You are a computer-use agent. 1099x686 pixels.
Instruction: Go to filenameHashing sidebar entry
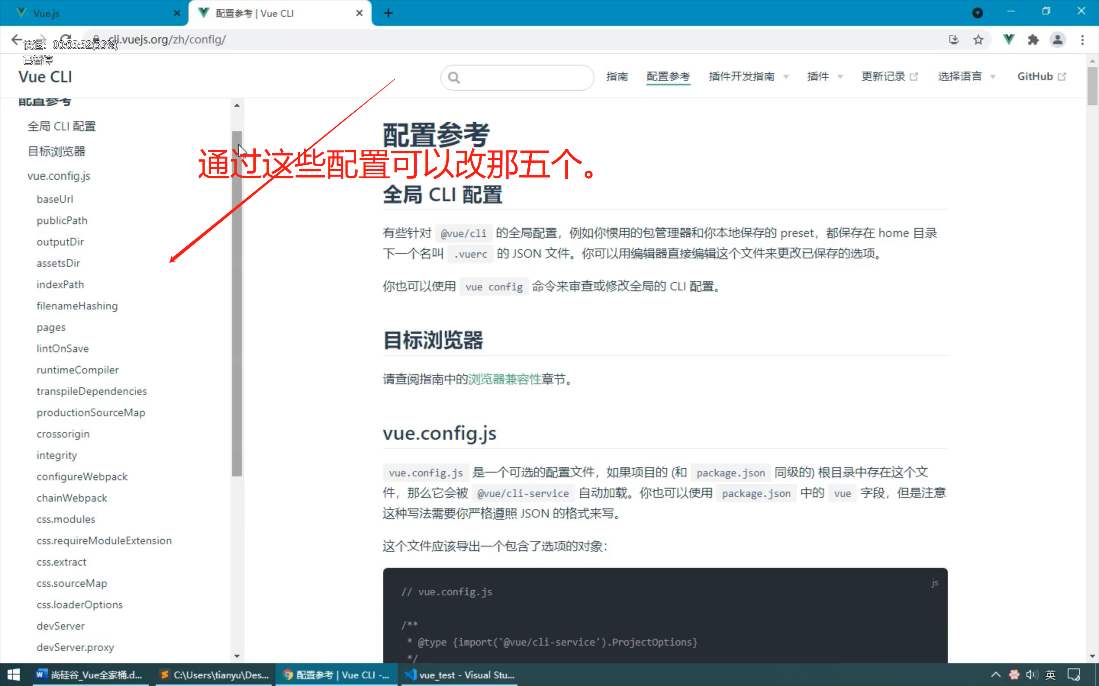(x=77, y=306)
